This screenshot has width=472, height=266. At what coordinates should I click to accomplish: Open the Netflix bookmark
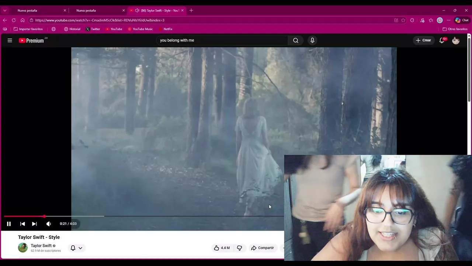166,29
